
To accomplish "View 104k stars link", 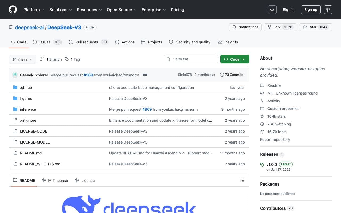I will coord(273,116).
